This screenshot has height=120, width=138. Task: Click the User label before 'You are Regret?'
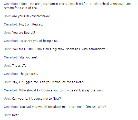tap(7, 33)
